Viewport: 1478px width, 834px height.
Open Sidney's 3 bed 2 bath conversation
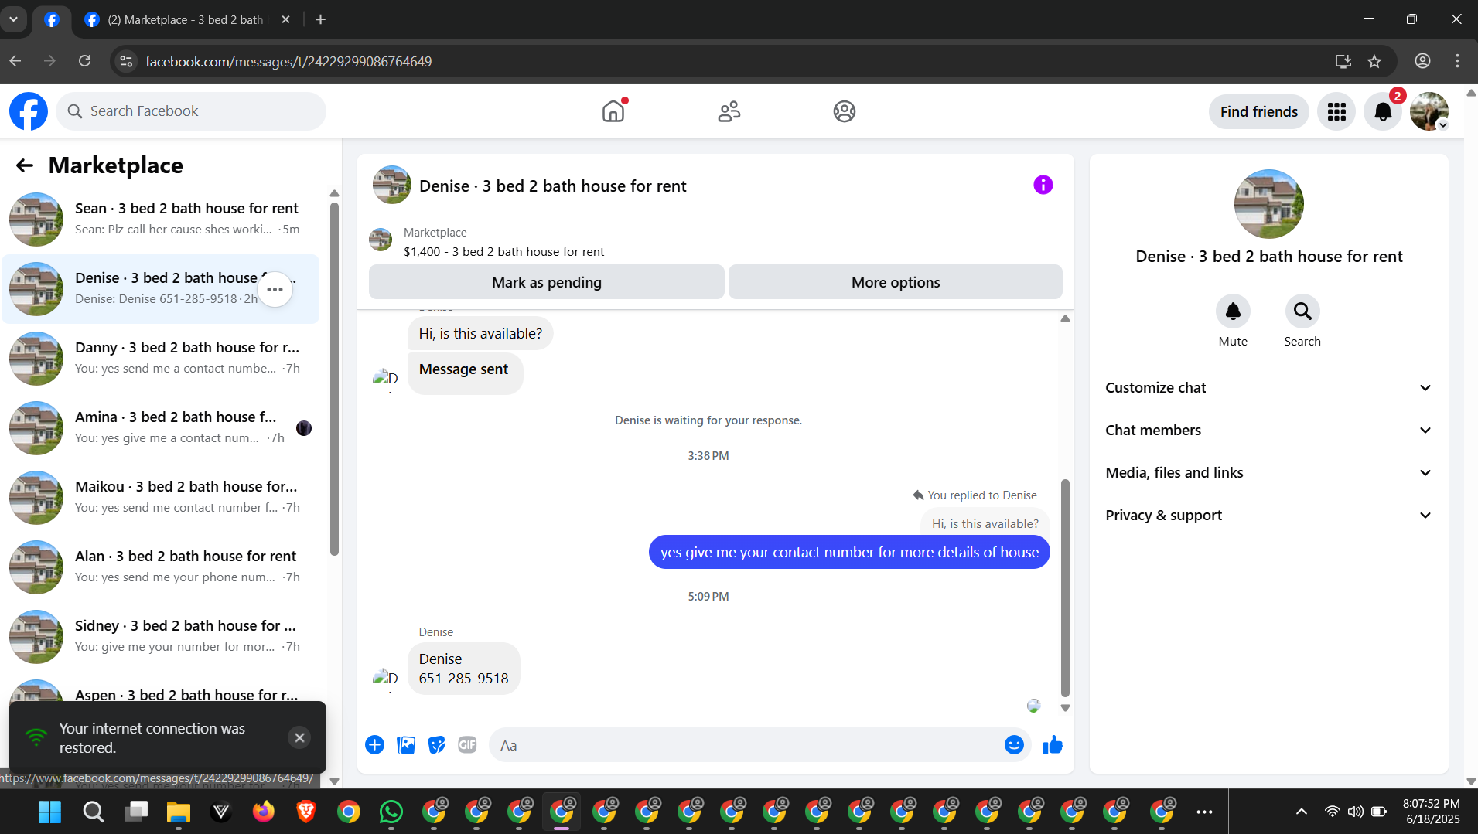click(x=161, y=637)
